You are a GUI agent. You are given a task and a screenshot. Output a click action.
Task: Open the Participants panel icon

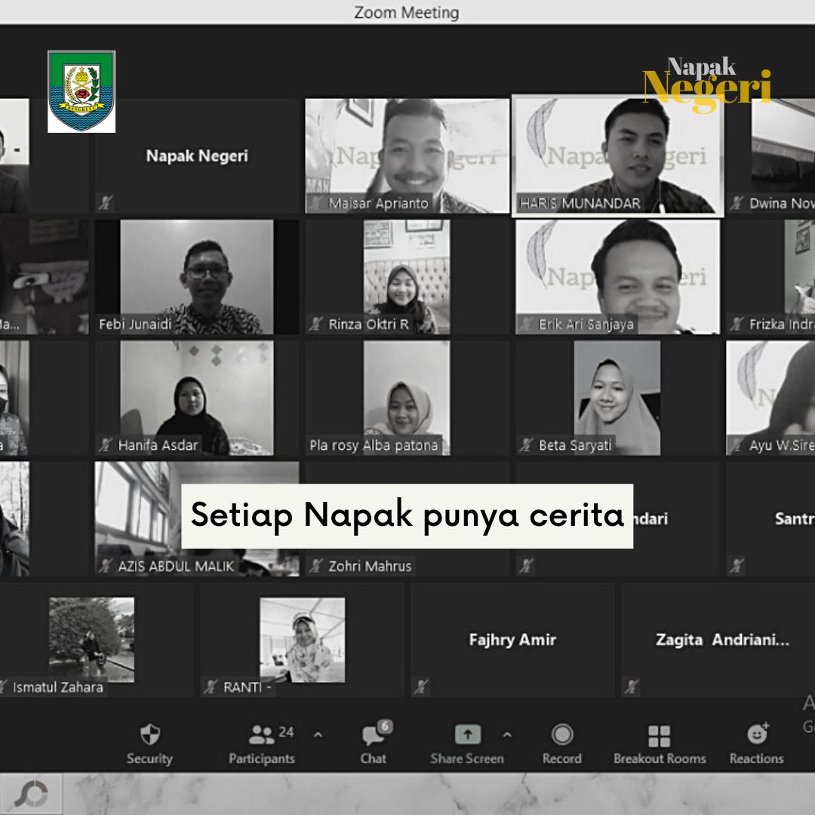(x=261, y=734)
